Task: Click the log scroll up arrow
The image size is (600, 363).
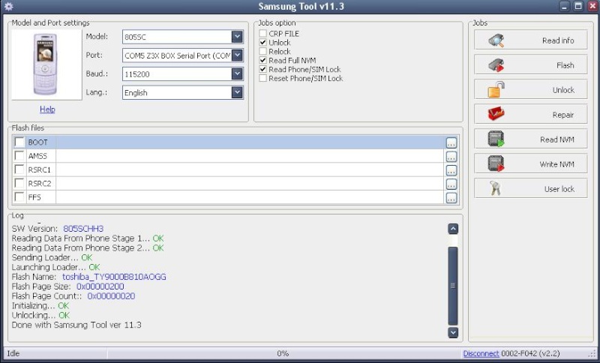Action: tap(453, 229)
